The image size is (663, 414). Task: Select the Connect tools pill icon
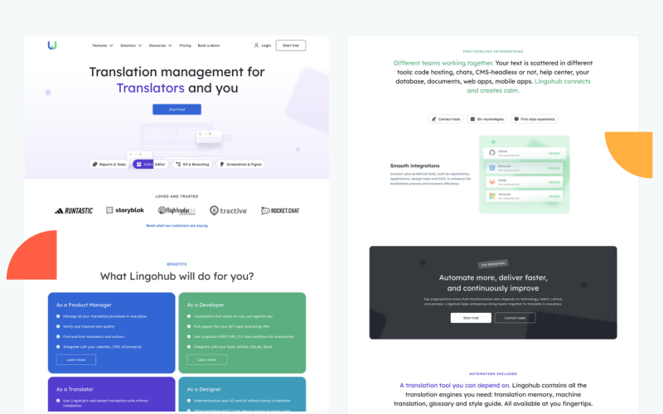(x=433, y=119)
